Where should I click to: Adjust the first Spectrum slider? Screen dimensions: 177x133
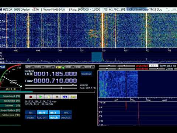[108, 69]
